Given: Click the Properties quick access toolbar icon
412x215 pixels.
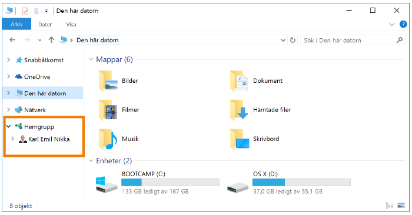Looking at the screenshot, I should click(25, 11).
